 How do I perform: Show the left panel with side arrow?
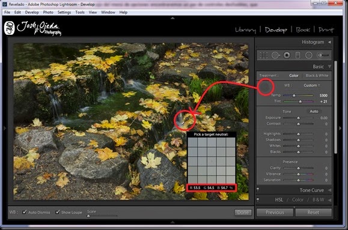tap(5, 128)
